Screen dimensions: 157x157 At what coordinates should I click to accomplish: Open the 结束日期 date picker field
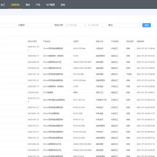pos(96,25)
